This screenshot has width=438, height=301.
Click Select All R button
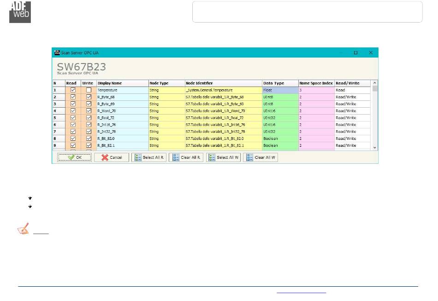click(149, 157)
